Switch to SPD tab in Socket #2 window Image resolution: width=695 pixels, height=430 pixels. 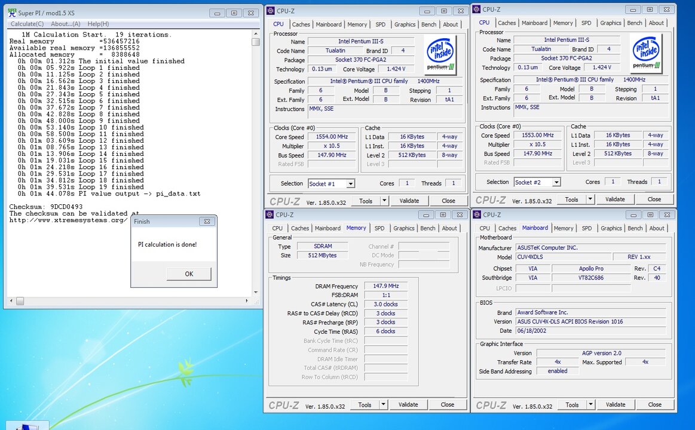point(586,23)
